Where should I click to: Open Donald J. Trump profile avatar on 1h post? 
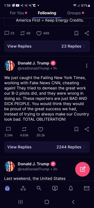pos(9,66)
